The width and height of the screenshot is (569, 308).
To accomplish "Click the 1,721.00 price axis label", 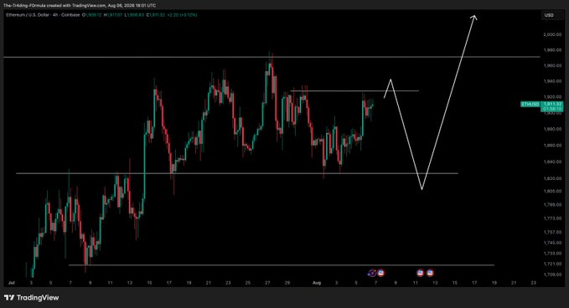I will [552, 264].
